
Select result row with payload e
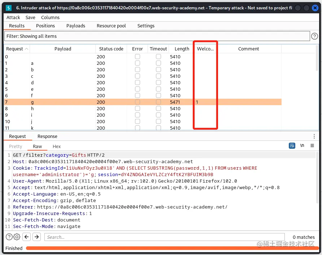[x=143, y=89]
